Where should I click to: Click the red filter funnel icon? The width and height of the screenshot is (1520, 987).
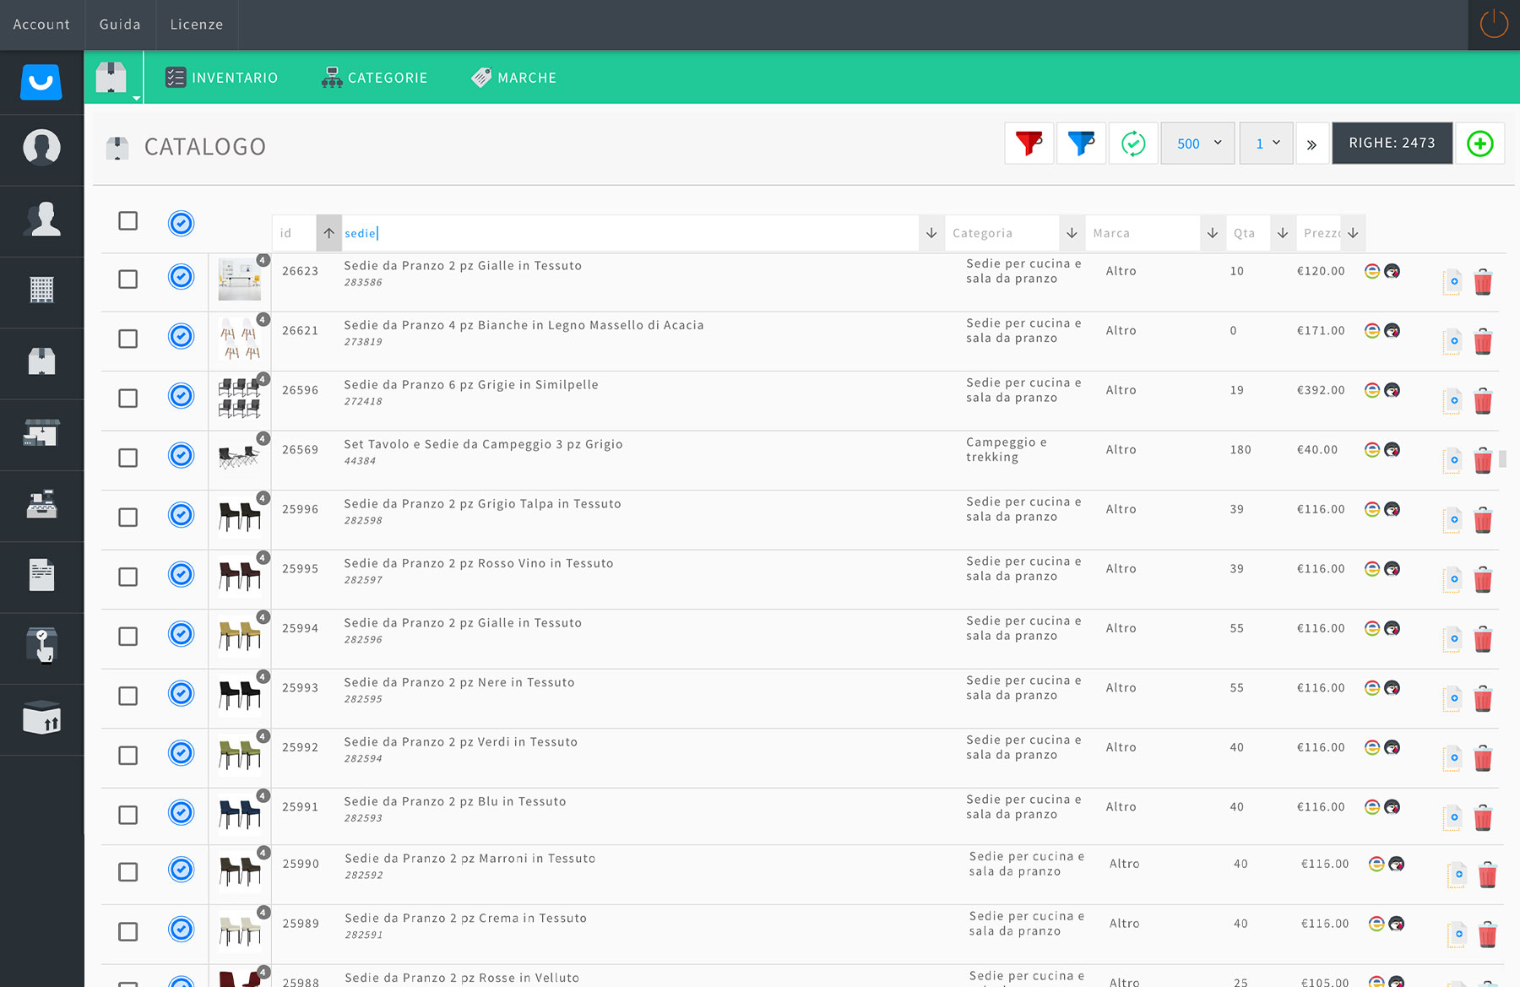coord(1029,144)
